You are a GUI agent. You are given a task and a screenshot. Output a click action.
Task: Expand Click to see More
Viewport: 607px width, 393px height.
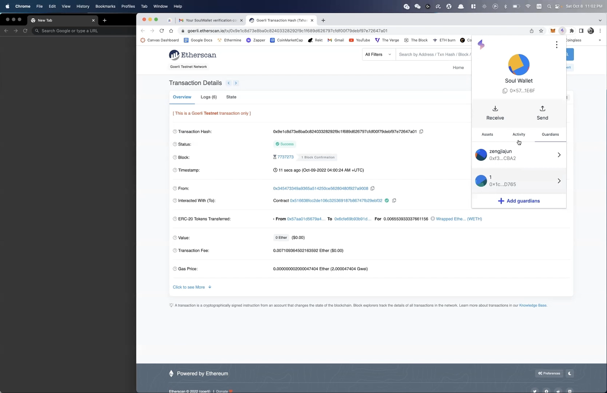coord(192,287)
